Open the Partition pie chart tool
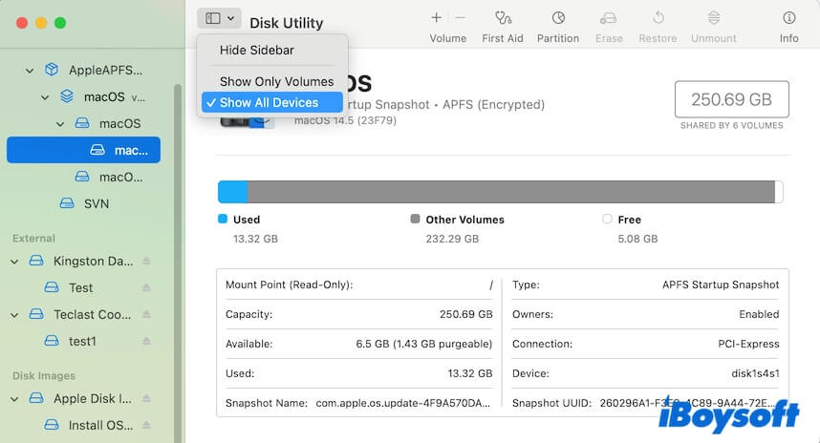 click(x=558, y=18)
